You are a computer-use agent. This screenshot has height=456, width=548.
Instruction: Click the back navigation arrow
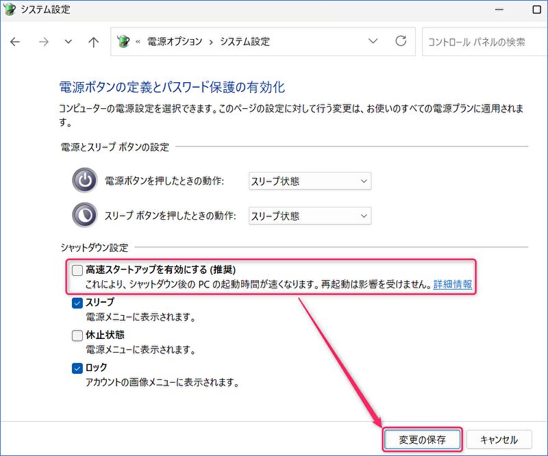coord(16,42)
